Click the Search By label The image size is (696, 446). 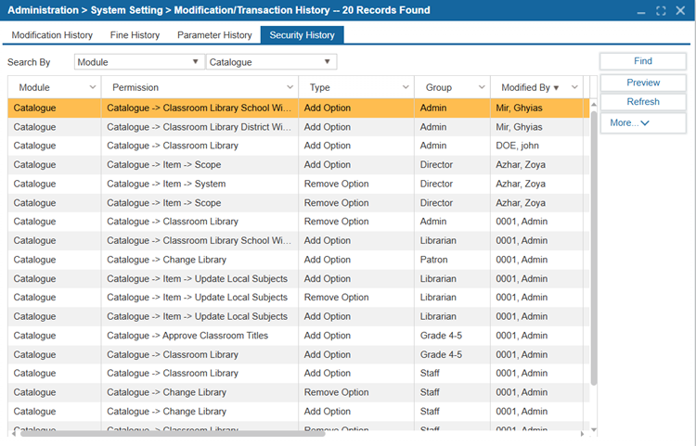tap(29, 62)
